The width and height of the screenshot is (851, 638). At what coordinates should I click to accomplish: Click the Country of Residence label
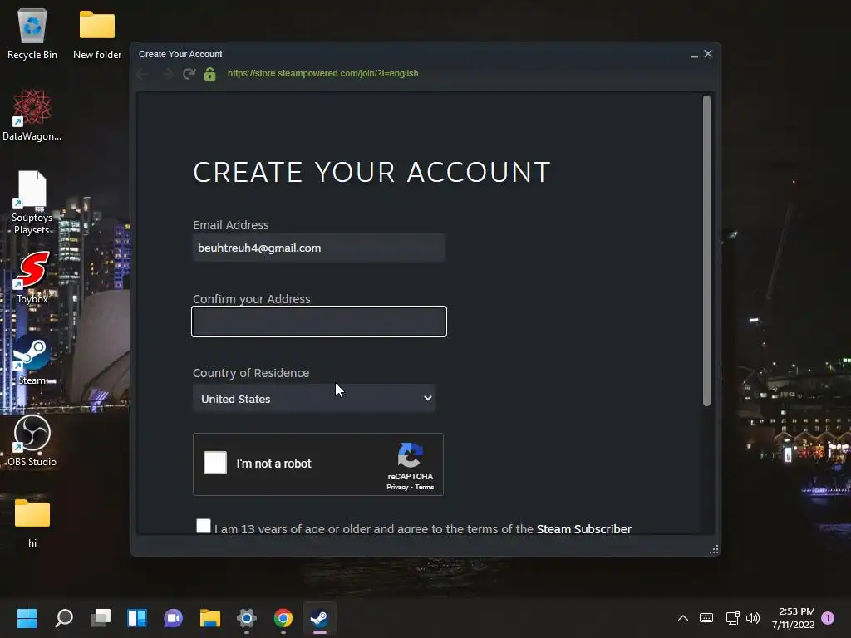point(251,373)
